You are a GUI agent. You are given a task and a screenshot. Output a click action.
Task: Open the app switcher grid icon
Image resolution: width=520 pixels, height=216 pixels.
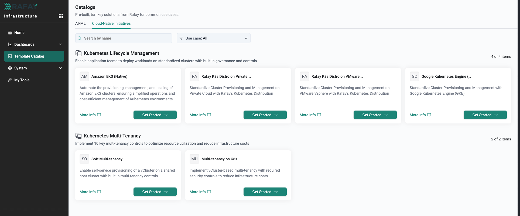tap(61, 16)
